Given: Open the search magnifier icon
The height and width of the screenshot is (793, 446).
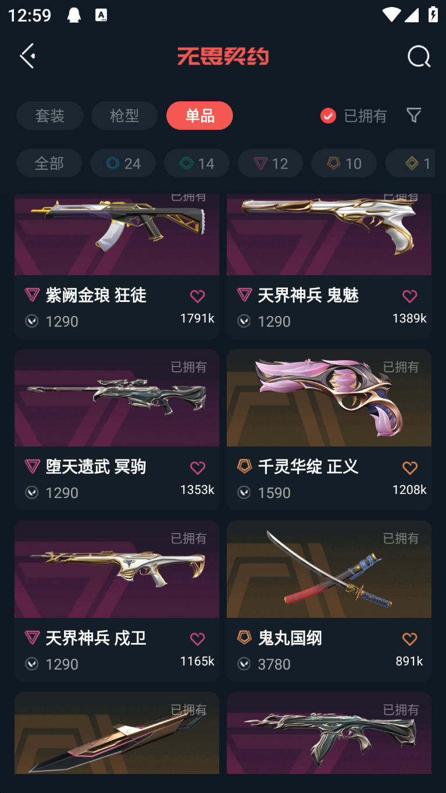Looking at the screenshot, I should pos(419,56).
